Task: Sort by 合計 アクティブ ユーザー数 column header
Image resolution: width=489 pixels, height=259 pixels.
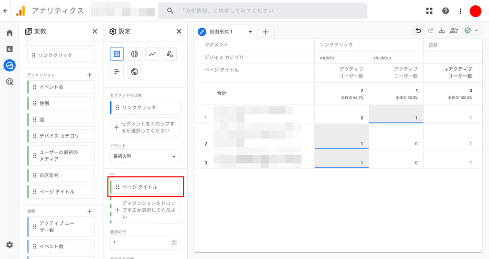Action: [x=458, y=72]
